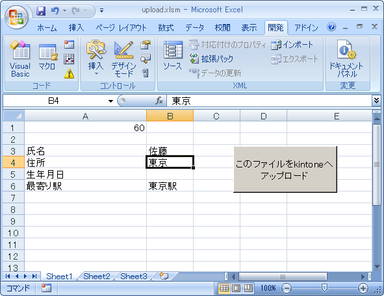Switch to Page Break Preview view
The image size is (384, 296).
[248, 288]
